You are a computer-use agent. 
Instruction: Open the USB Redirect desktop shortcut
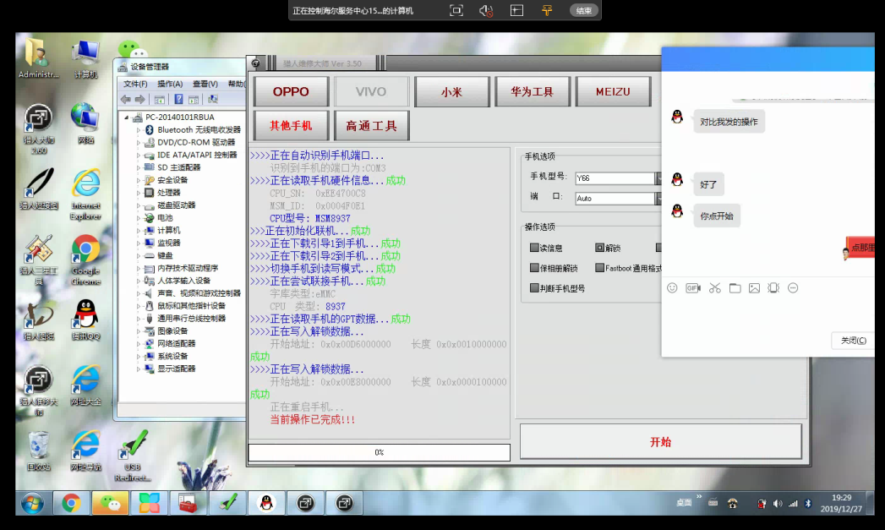pos(133,456)
